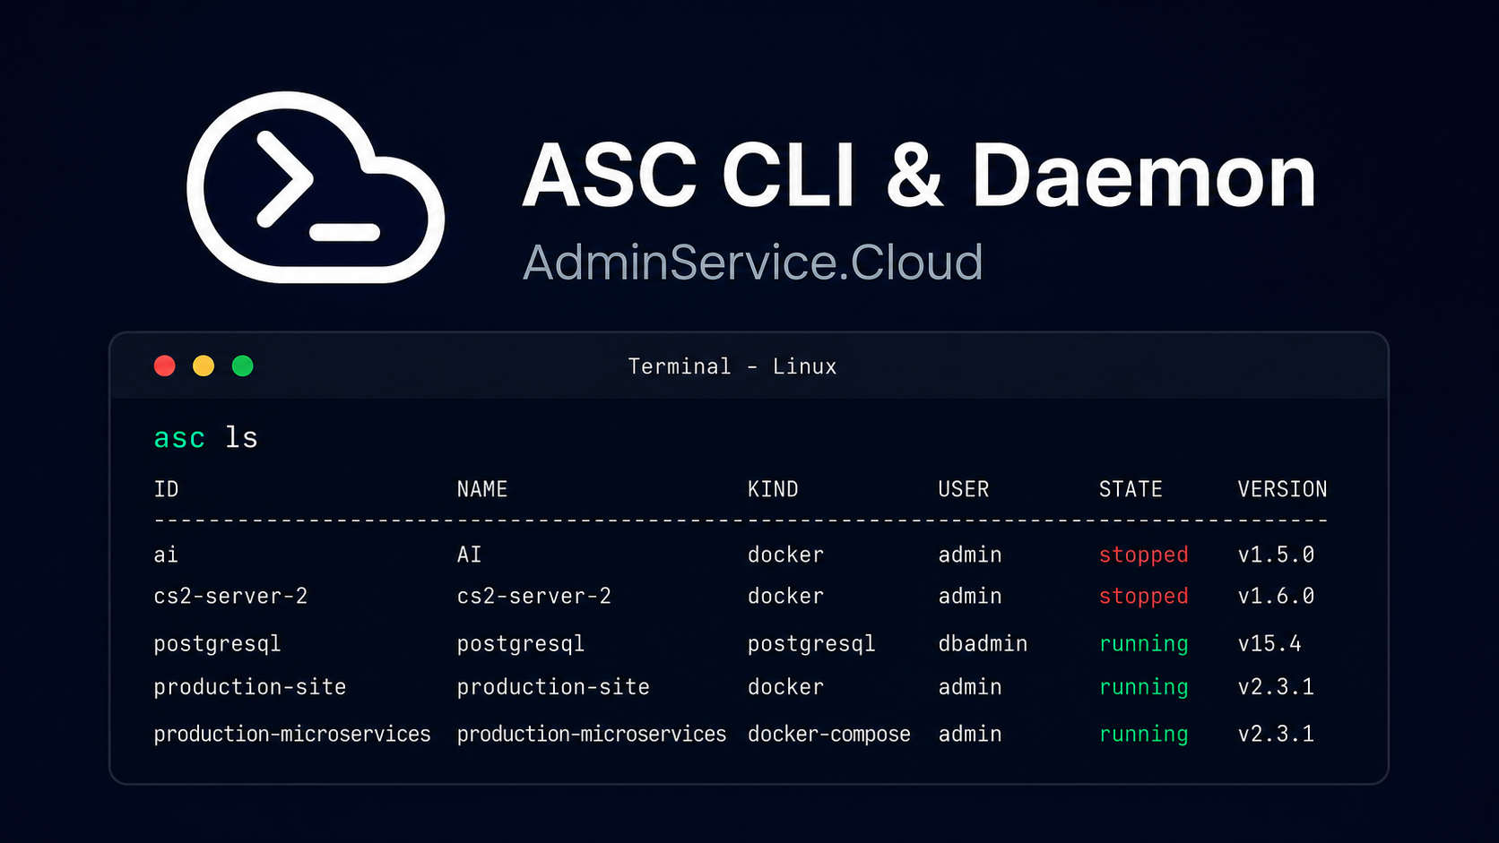Click the cloud terminal logo icon
This screenshot has height=843, width=1499.
click(x=316, y=187)
